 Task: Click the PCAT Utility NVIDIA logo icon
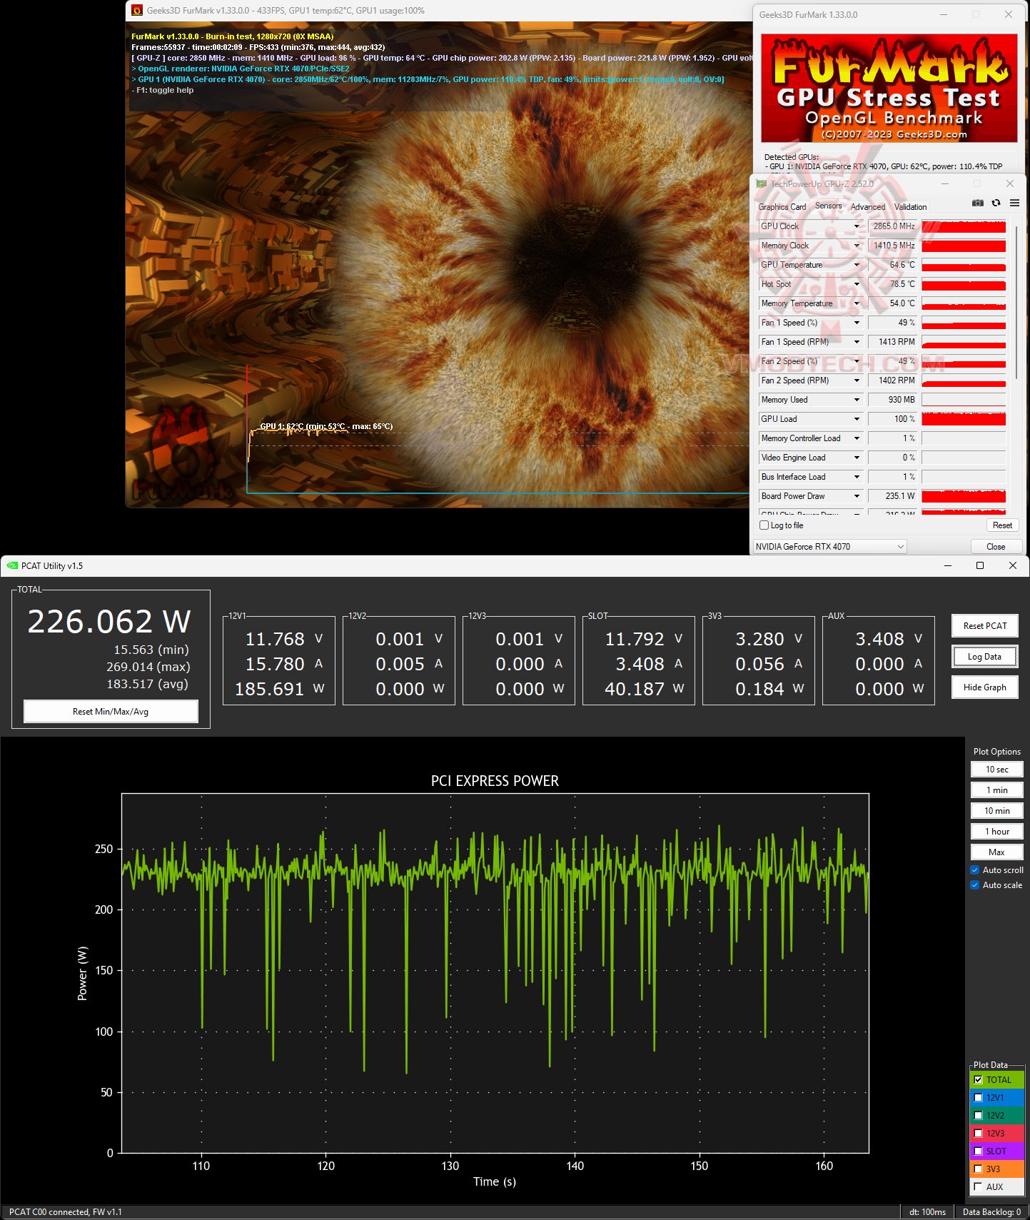click(x=11, y=566)
